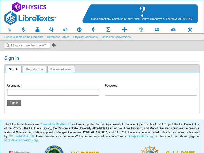Open the Medicine plus icon
This screenshot has width=204, height=153.
124,30
